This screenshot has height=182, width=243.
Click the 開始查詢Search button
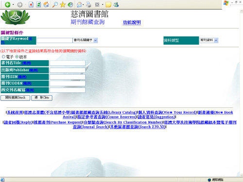(x=15, y=98)
